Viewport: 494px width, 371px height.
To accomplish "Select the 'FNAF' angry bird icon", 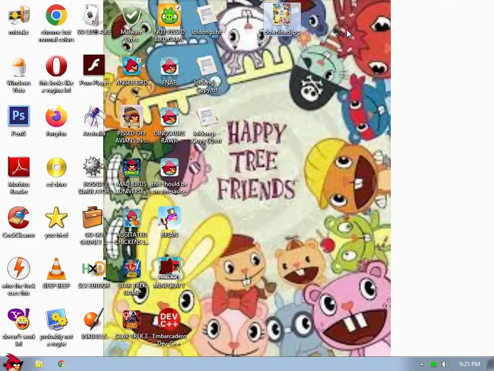I will click(x=169, y=66).
